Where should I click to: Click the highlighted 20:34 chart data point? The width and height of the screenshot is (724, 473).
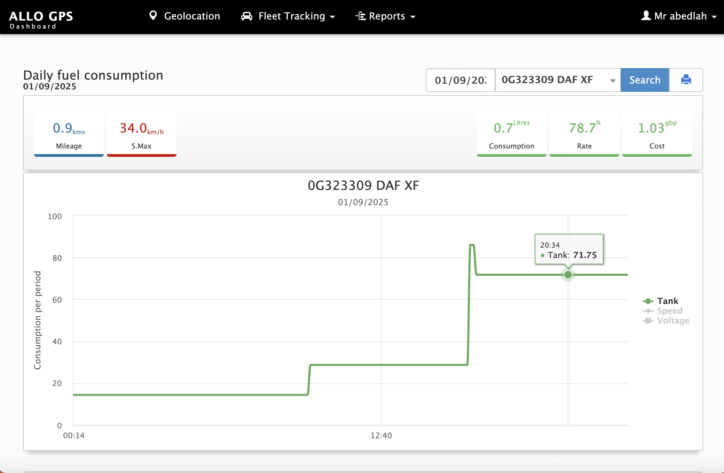568,275
